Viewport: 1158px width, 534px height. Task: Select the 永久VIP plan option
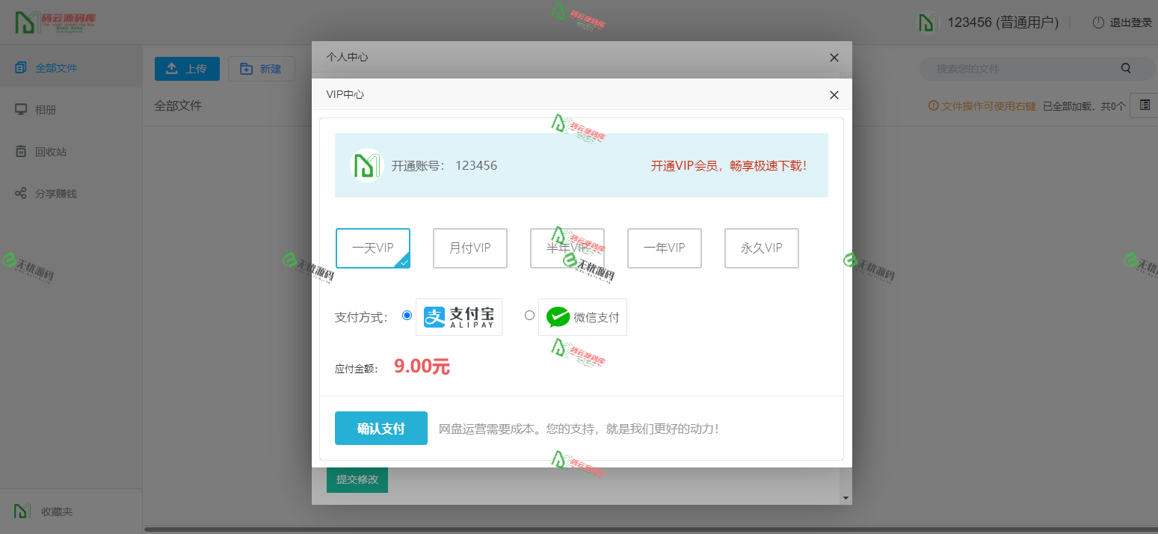761,248
